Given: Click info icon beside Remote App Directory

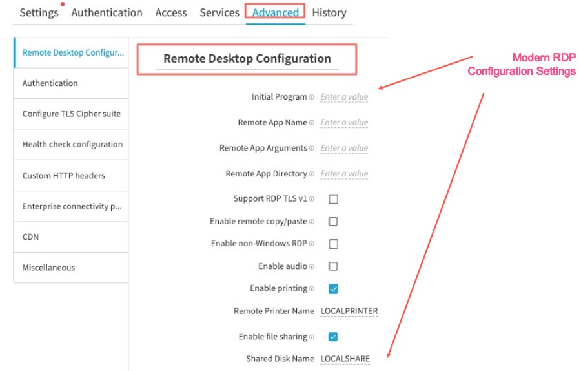Looking at the screenshot, I should coord(312,175).
